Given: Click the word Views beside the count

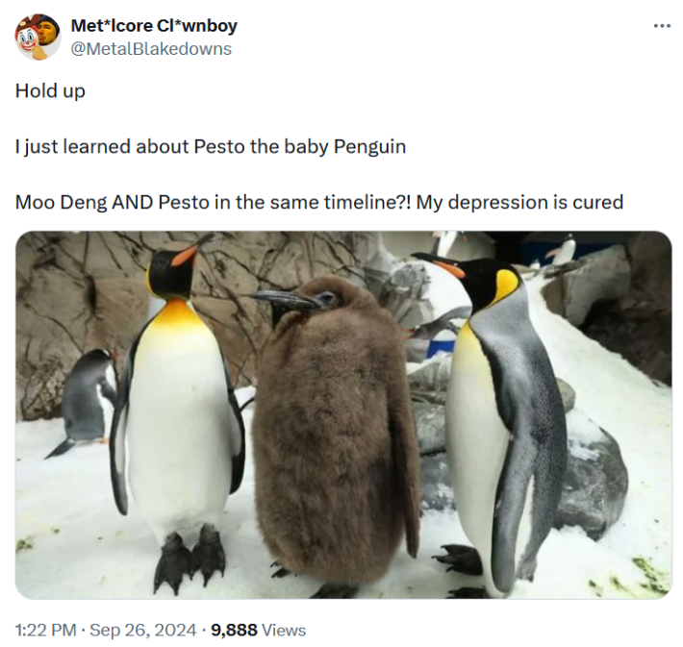Looking at the screenshot, I should (x=284, y=630).
